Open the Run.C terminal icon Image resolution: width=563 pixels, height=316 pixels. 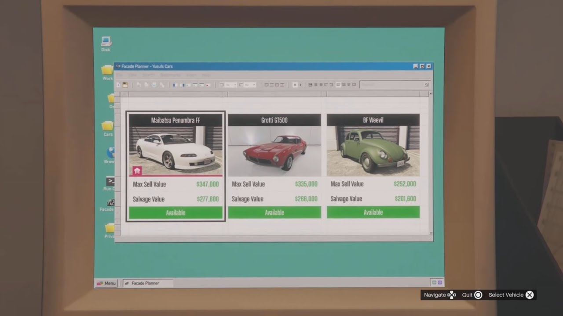point(110,183)
